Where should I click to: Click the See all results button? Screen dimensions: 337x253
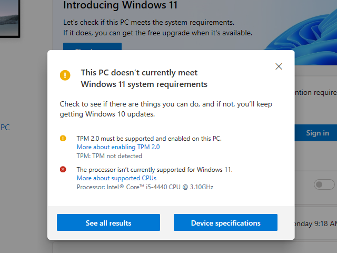(x=108, y=222)
